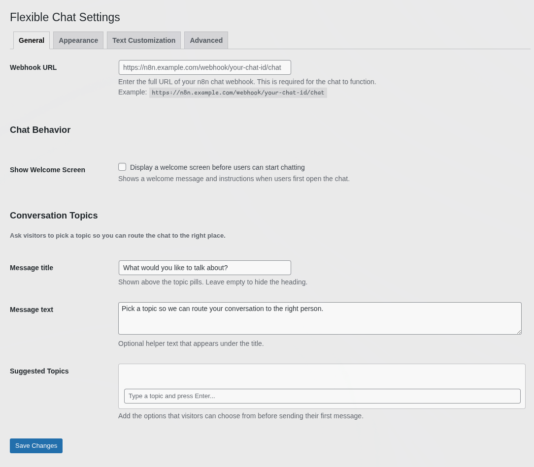
Task: Select the General tab
Action: tap(31, 40)
